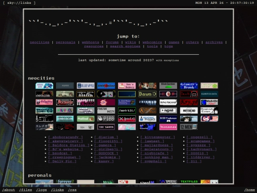The image size is (257, 193).
Task: Open the diarium link
Action: (106, 137)
